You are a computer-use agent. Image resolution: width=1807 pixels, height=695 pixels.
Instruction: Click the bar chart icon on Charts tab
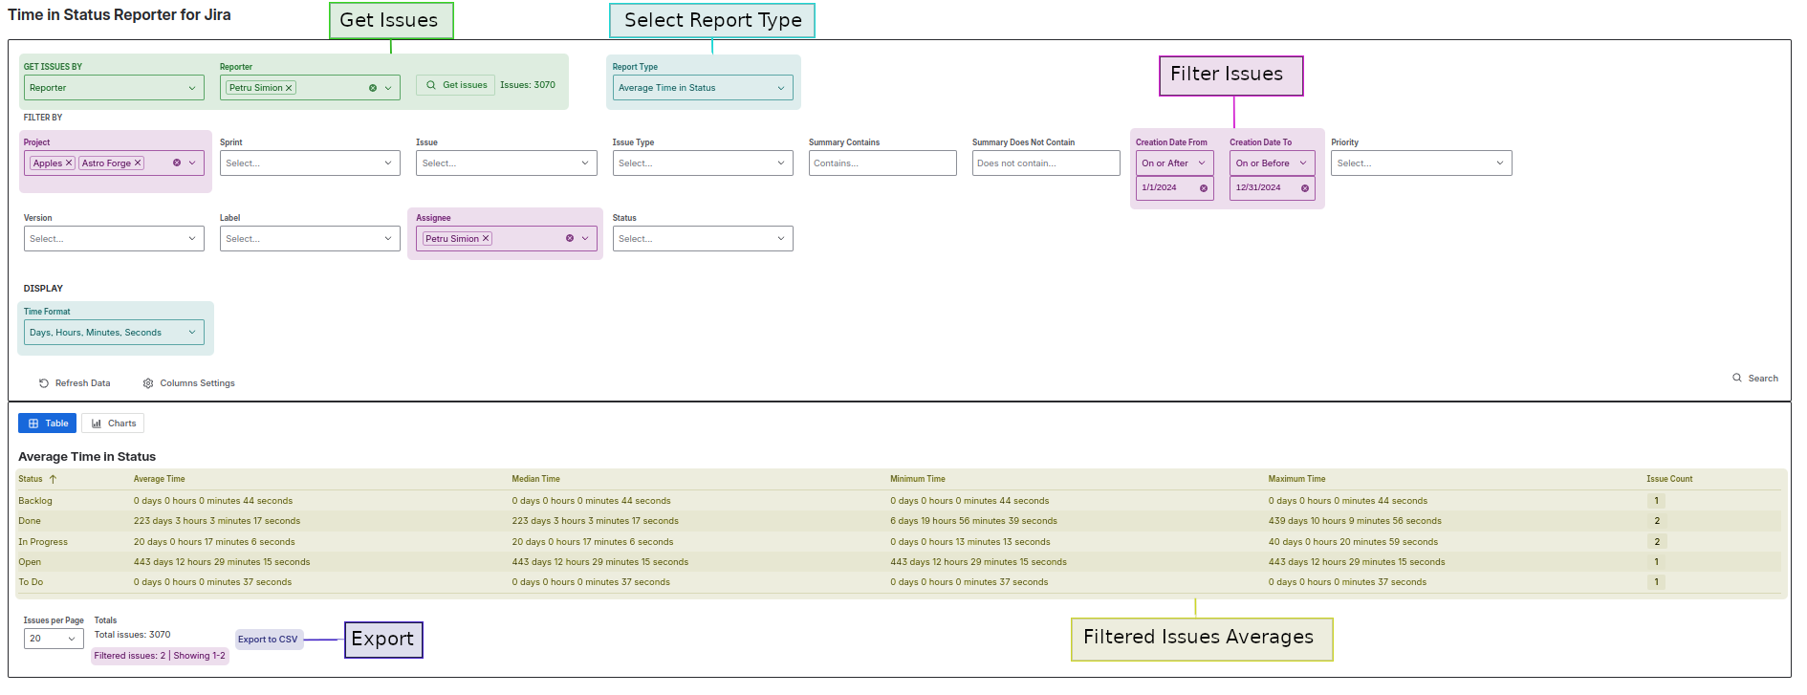coord(97,424)
